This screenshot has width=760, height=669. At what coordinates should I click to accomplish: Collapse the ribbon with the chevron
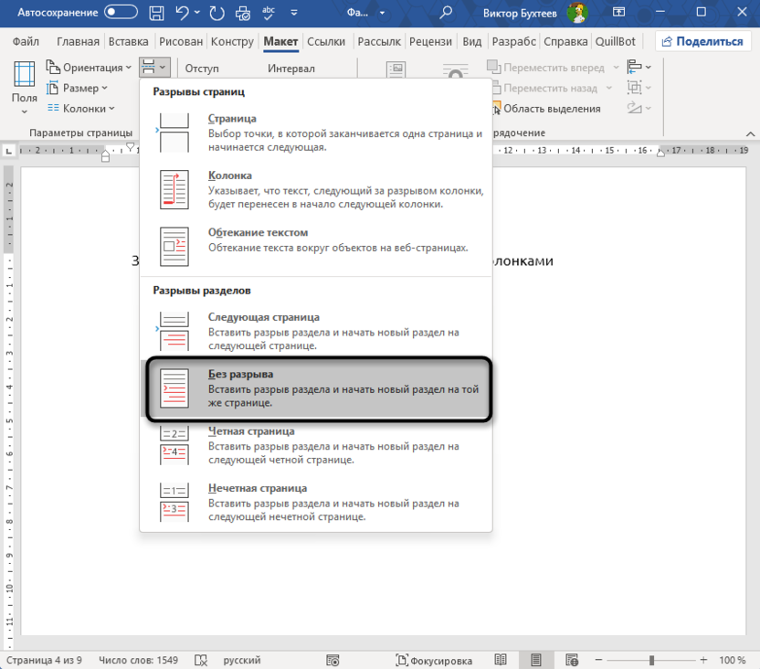point(750,134)
